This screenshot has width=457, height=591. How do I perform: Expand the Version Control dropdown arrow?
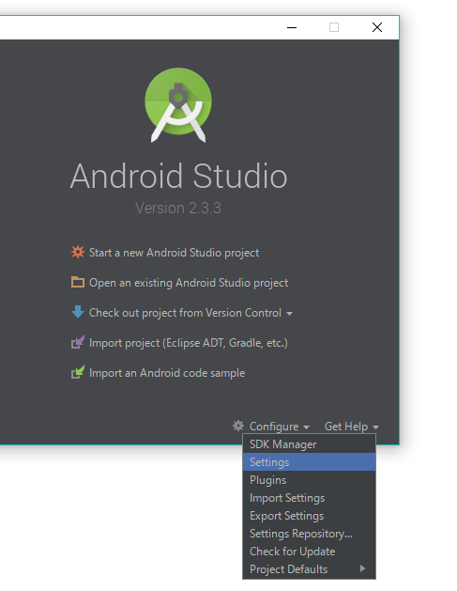click(x=289, y=314)
